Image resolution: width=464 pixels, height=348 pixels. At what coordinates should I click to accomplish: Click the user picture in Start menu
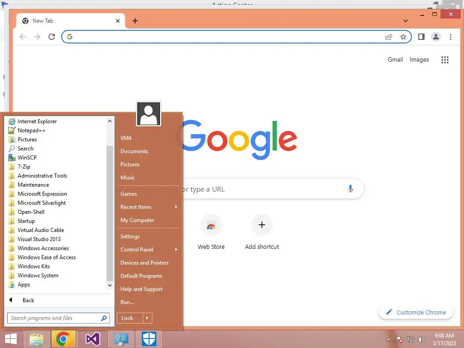(149, 114)
